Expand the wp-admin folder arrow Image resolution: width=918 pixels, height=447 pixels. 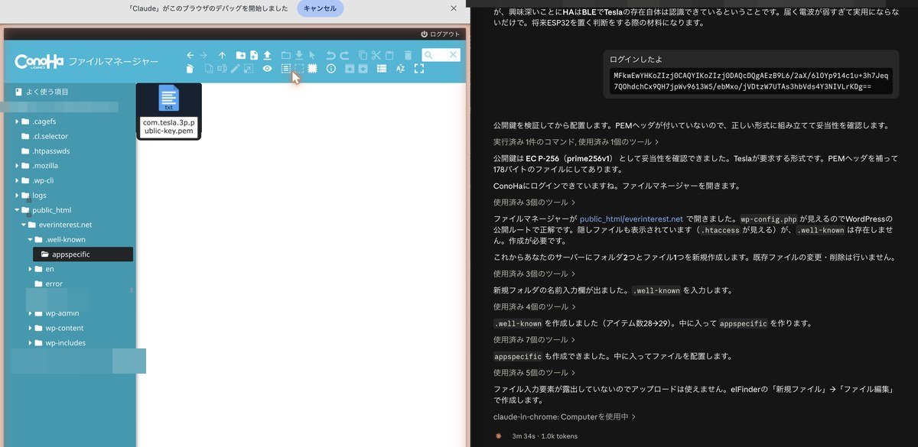coord(30,313)
